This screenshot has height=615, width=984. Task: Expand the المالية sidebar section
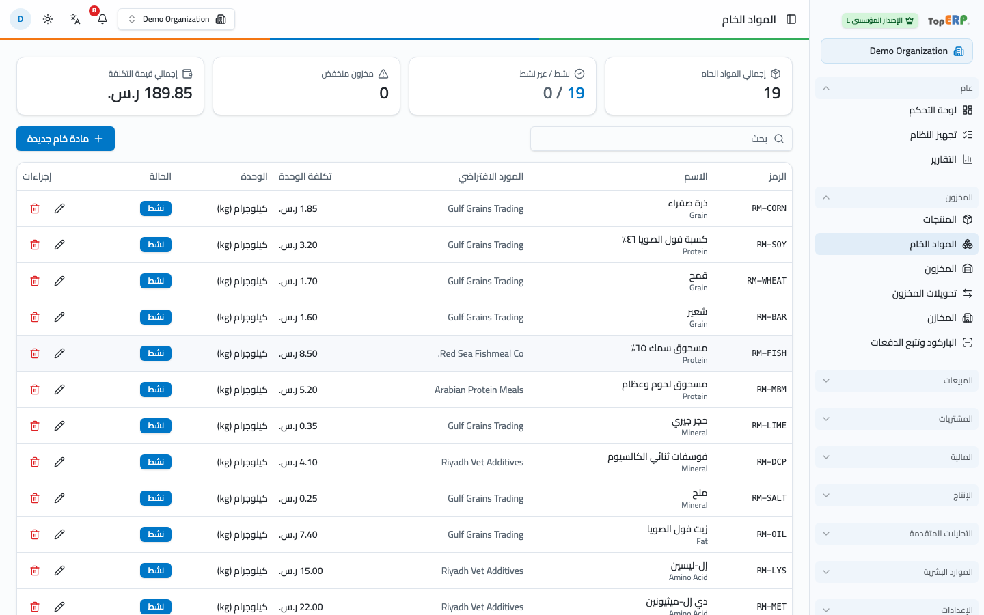click(897, 457)
